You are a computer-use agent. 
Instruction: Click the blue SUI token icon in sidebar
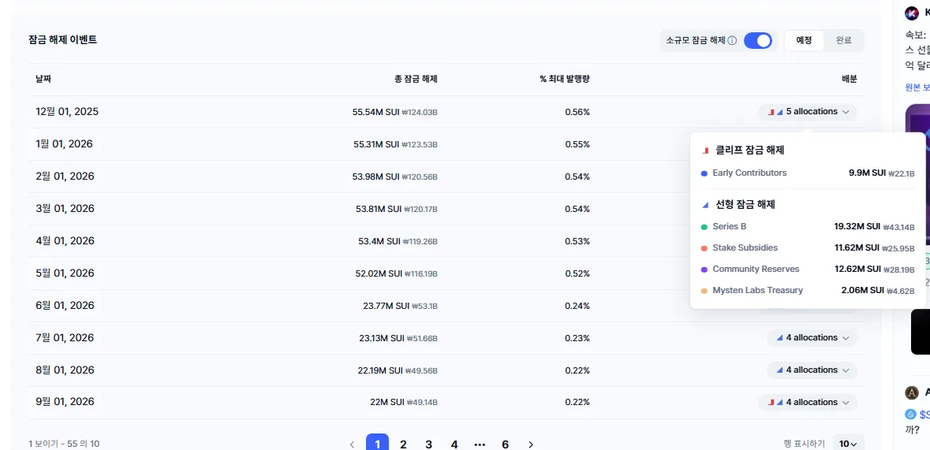tap(911, 414)
